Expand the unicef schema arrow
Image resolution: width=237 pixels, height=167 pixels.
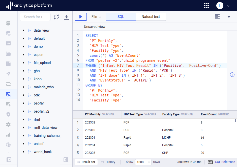click(x=24, y=144)
